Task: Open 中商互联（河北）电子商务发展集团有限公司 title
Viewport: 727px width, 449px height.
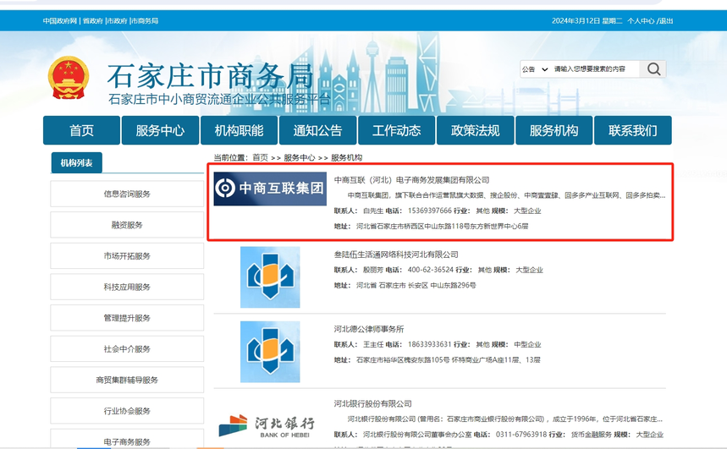Action: pyautogui.click(x=411, y=180)
